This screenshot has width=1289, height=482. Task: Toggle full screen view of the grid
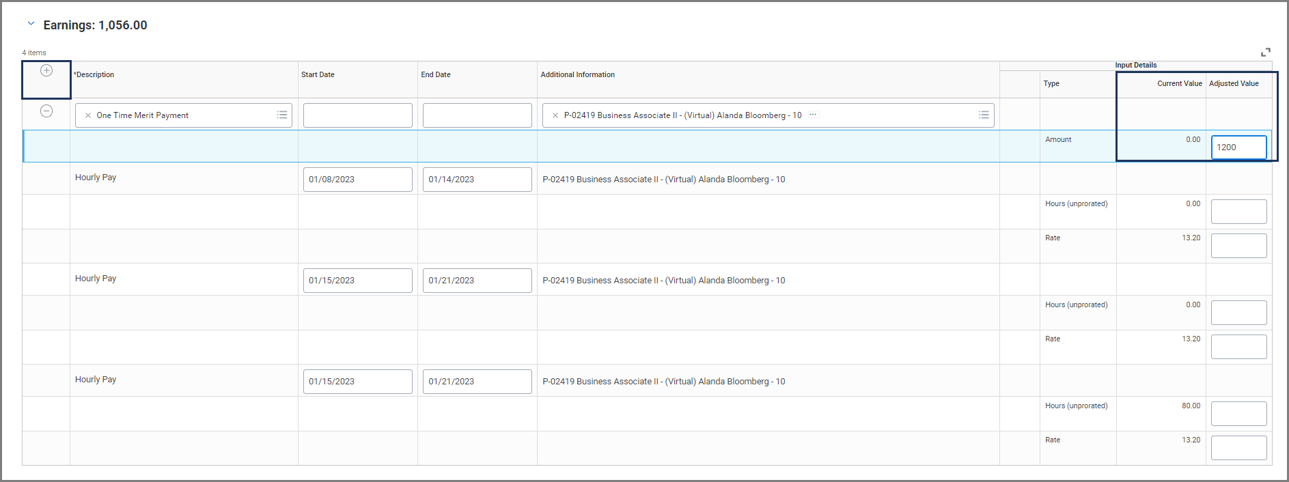(x=1265, y=52)
